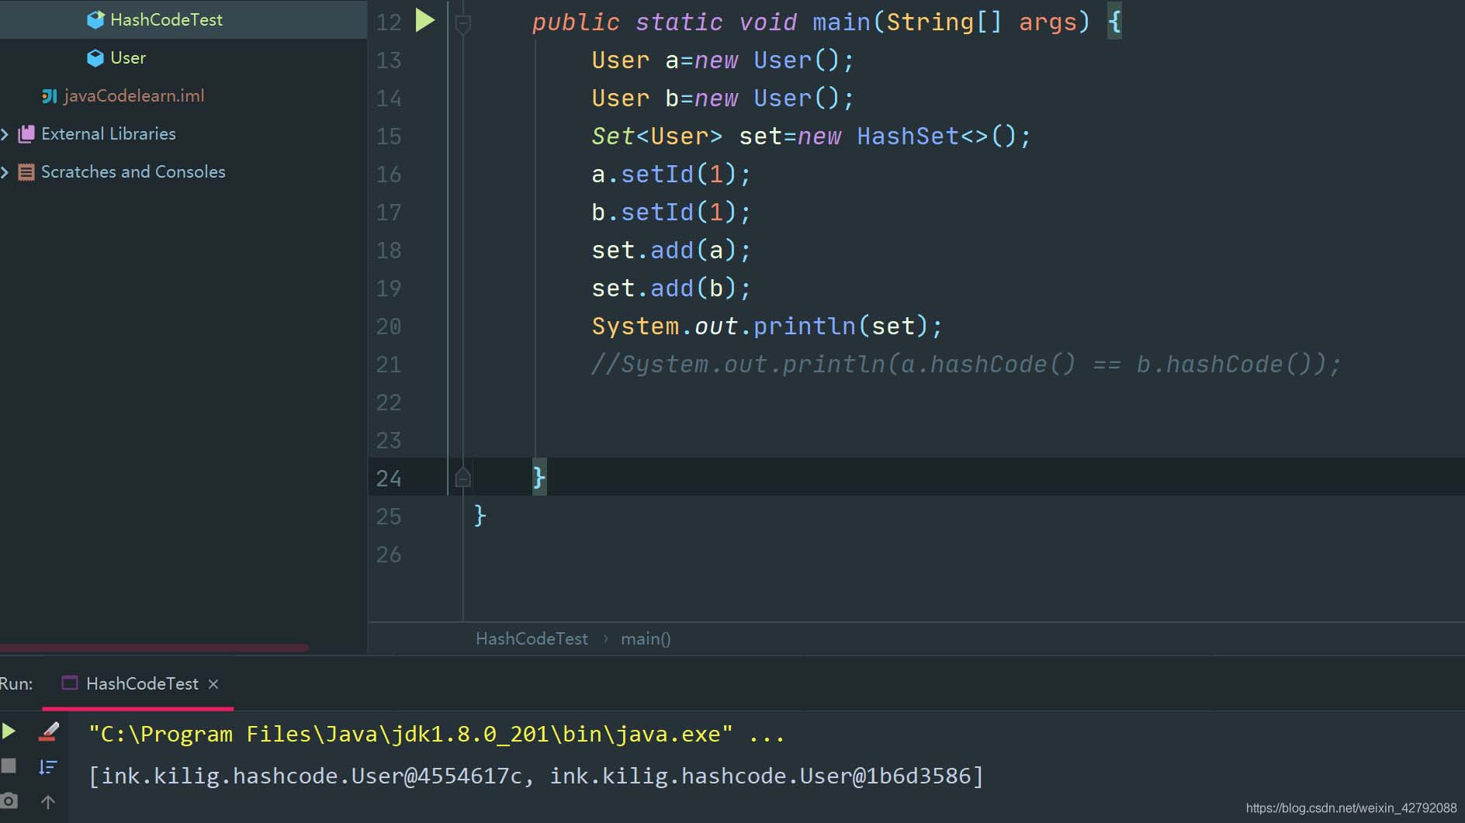
Task: Switch to the HashCodeTest run tab
Action: (141, 683)
